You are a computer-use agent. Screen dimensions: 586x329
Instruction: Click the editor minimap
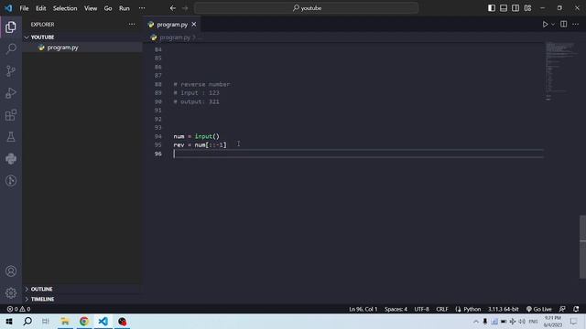coord(560,71)
